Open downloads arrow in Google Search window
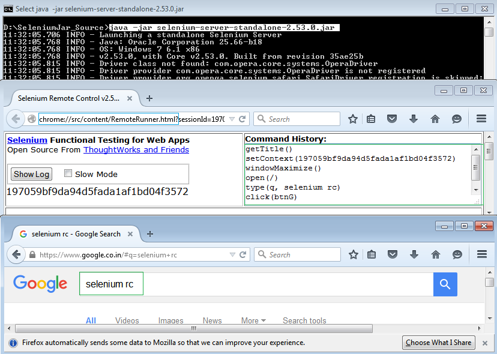This screenshot has height=354, width=497. click(x=414, y=254)
